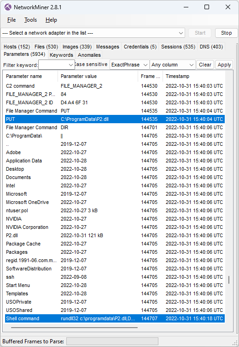239x347 pixels.
Task: Click the Start capture button
Action: [200, 33]
